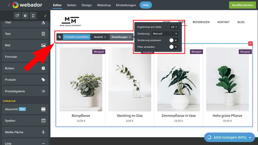The width and height of the screenshot is (258, 145).
Task: Select the Steckling im Glas product image
Action: click(x=130, y=79)
